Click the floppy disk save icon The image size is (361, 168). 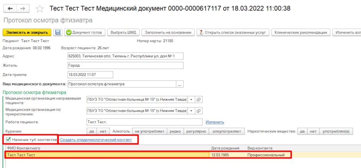(x=58, y=32)
